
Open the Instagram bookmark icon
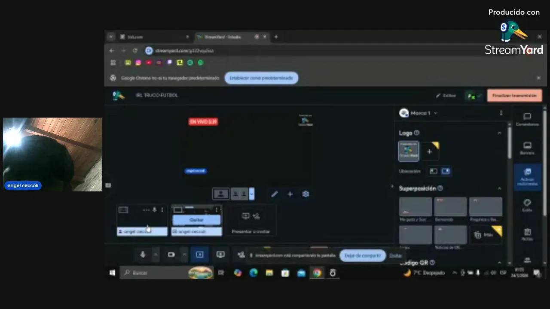click(138, 63)
